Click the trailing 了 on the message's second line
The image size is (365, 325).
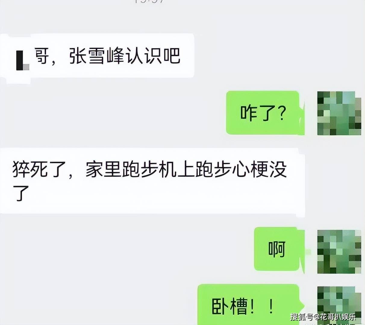click(x=21, y=193)
